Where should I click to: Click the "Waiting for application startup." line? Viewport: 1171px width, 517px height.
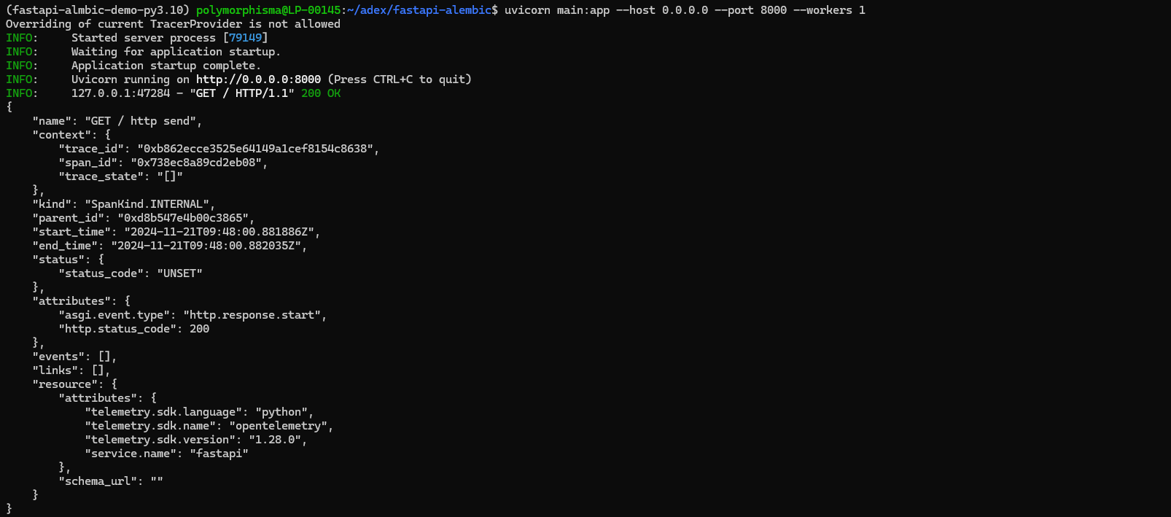(x=176, y=52)
